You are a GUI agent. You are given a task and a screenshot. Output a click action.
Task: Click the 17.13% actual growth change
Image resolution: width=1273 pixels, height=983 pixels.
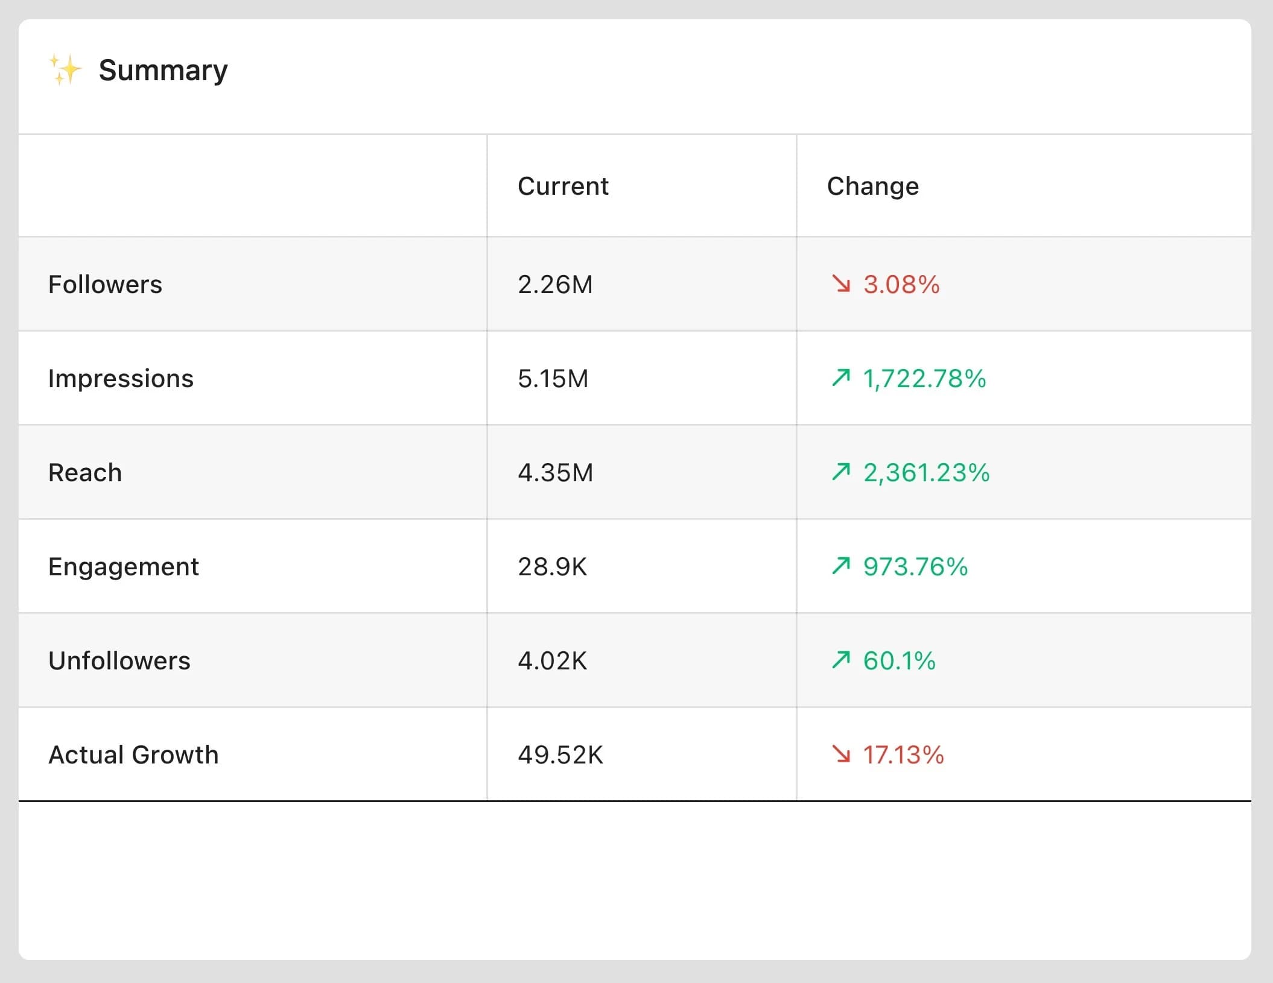pos(903,755)
